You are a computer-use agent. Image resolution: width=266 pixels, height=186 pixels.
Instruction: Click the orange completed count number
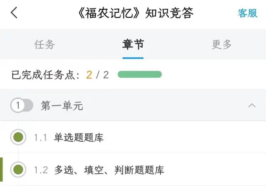(x=89, y=75)
